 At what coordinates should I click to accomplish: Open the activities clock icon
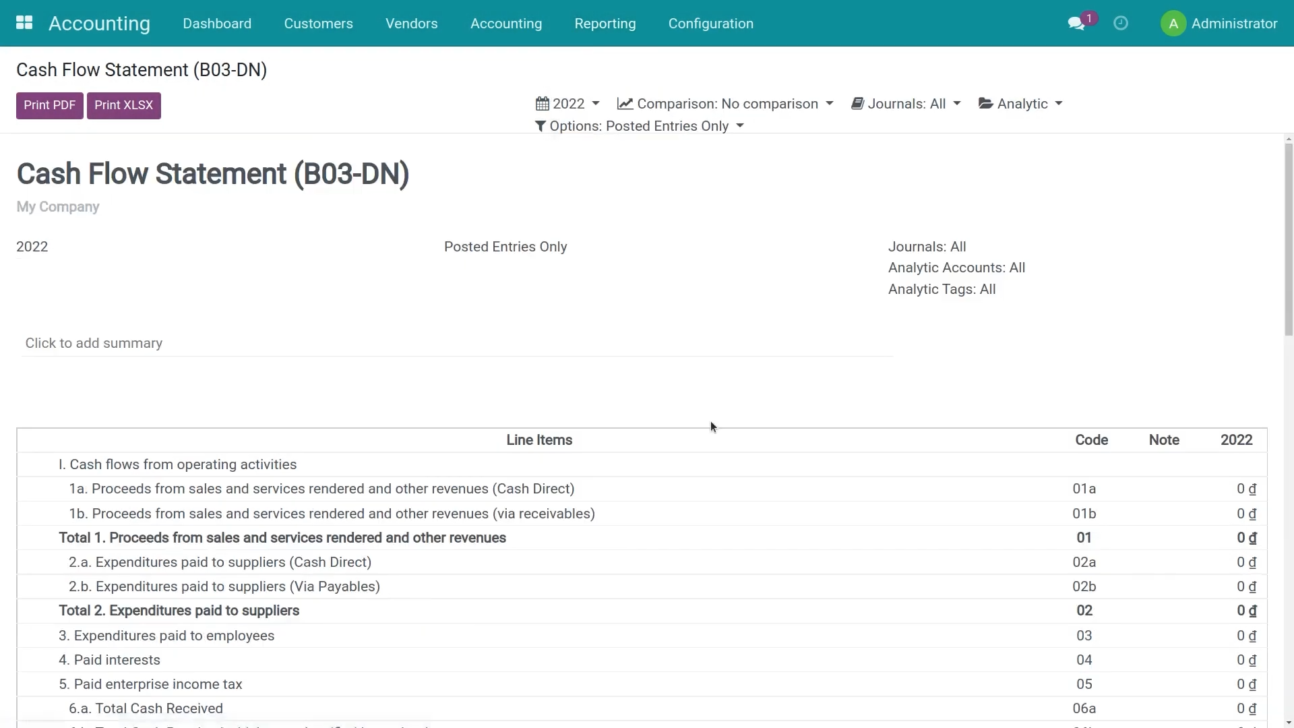(1121, 24)
